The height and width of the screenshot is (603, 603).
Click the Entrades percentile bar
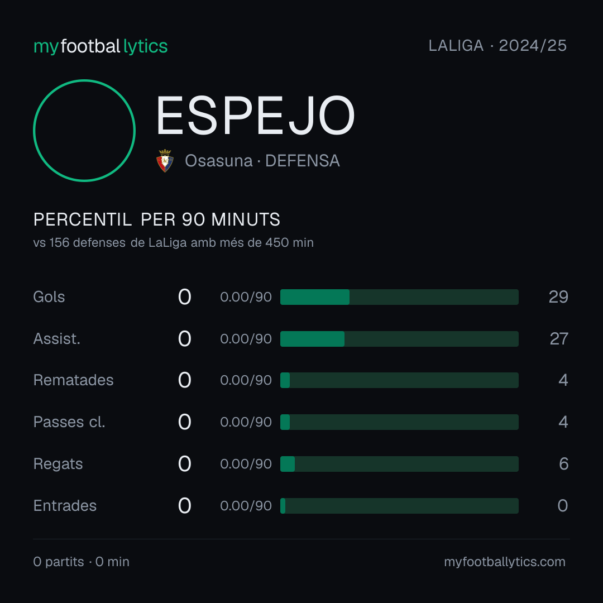pyautogui.click(x=399, y=506)
